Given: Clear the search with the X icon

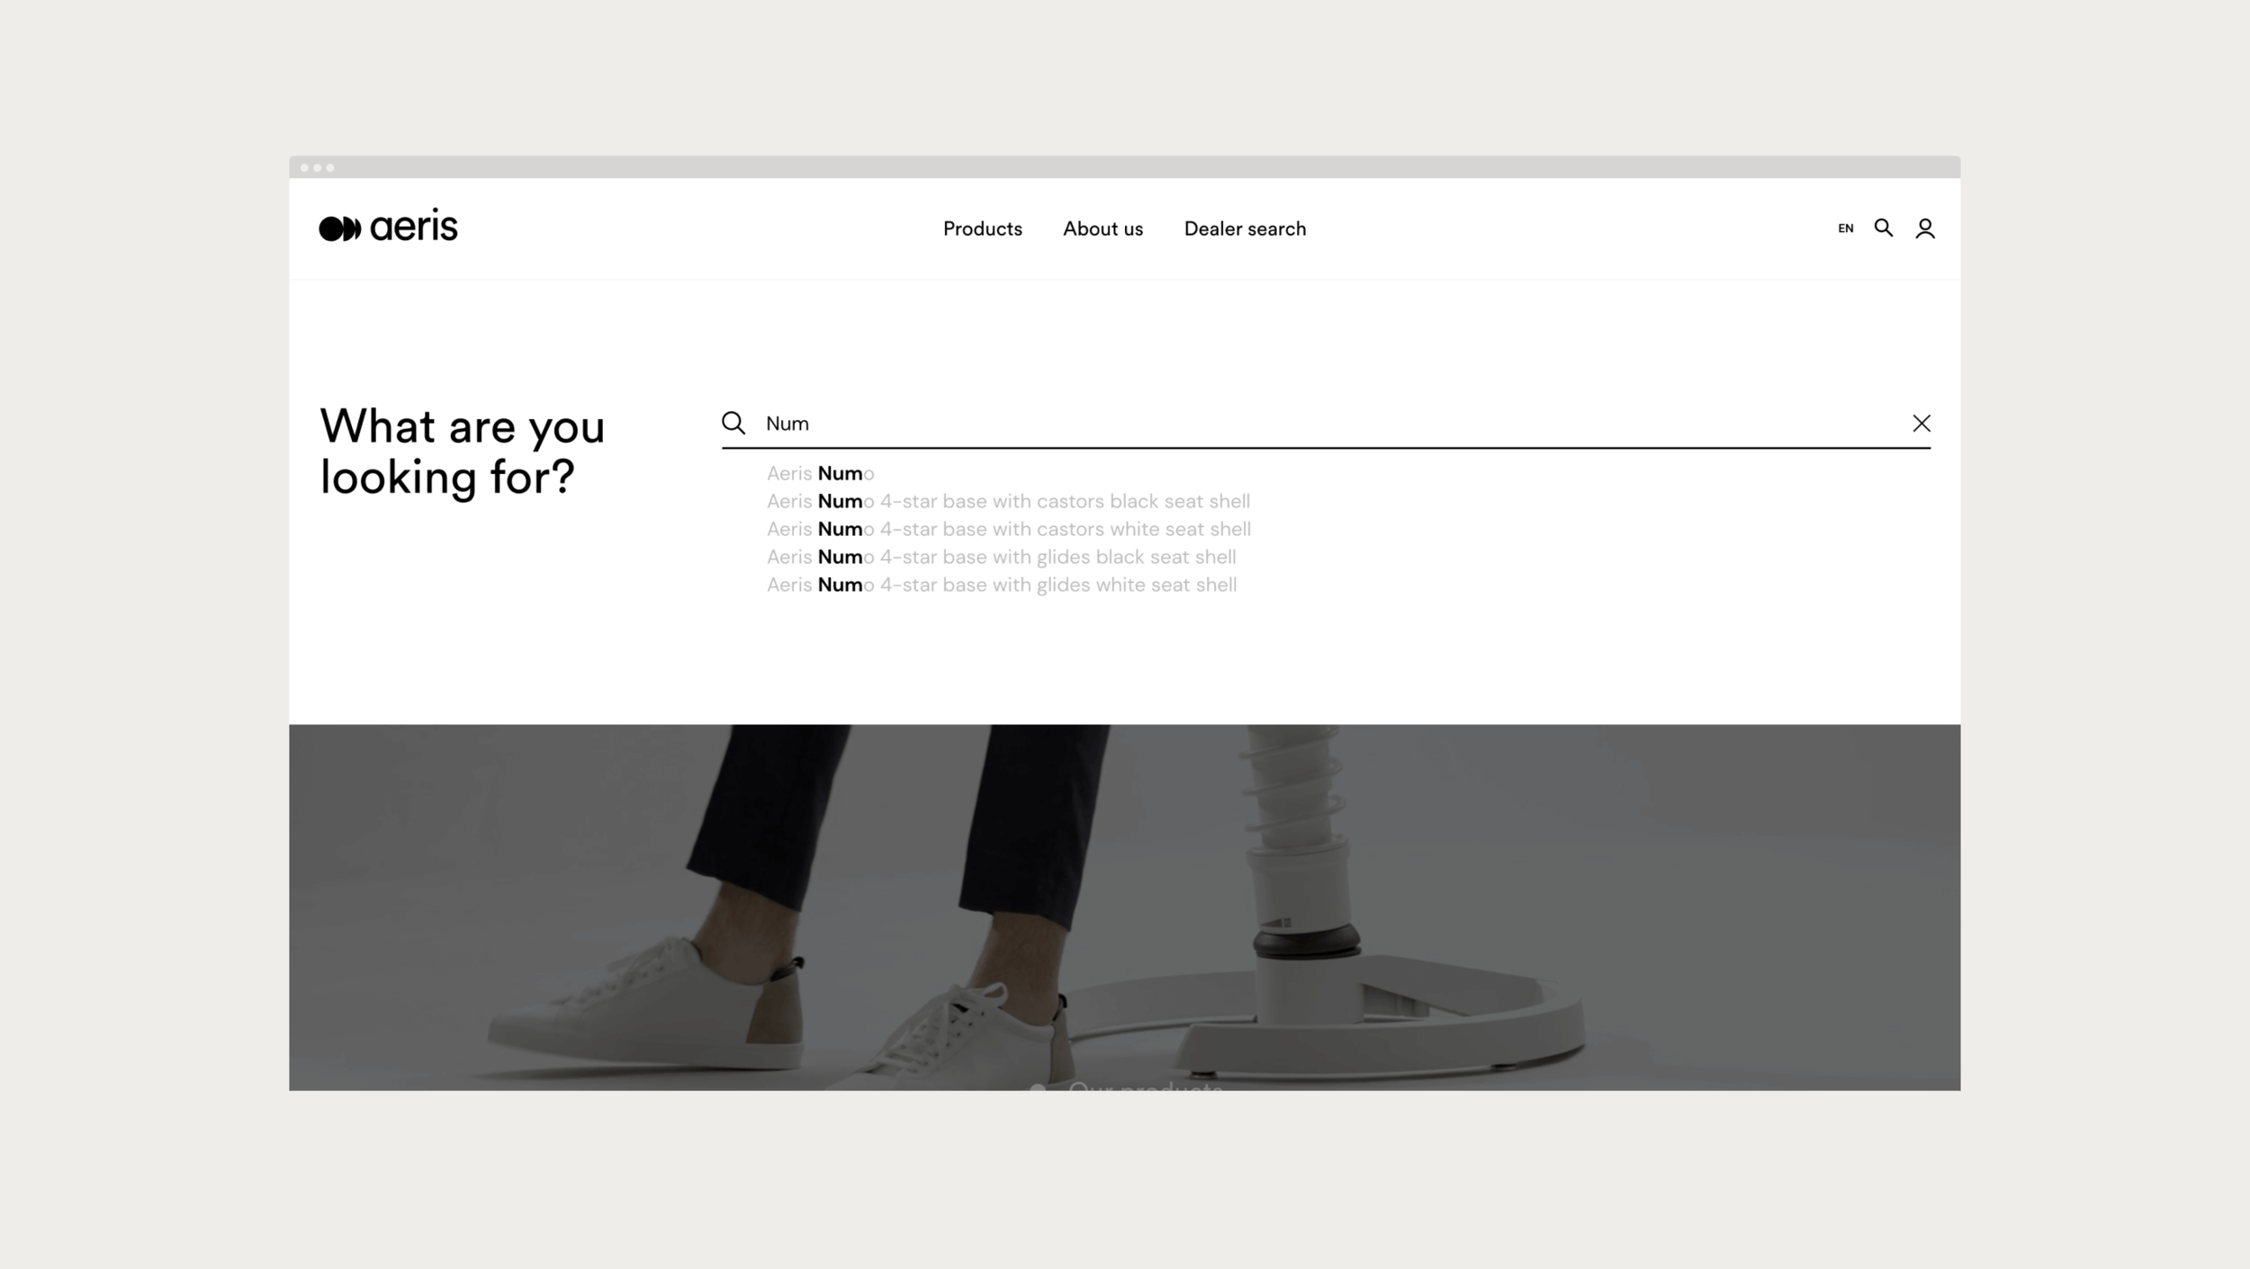Looking at the screenshot, I should pos(1921,423).
